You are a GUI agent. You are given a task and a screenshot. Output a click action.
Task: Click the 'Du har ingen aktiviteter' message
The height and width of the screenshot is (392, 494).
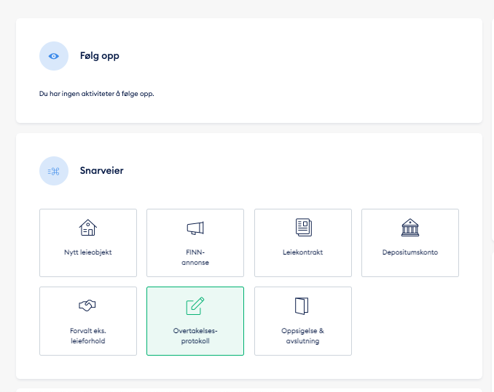pos(96,94)
